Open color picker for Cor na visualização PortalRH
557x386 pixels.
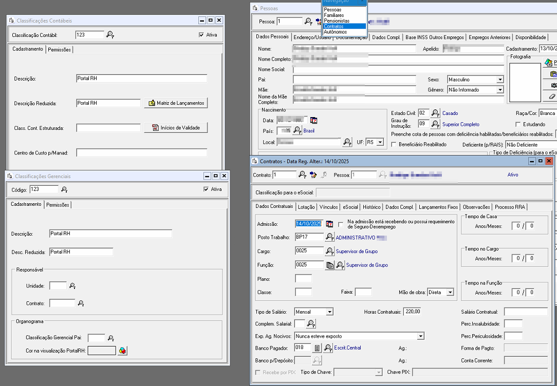[122, 351]
